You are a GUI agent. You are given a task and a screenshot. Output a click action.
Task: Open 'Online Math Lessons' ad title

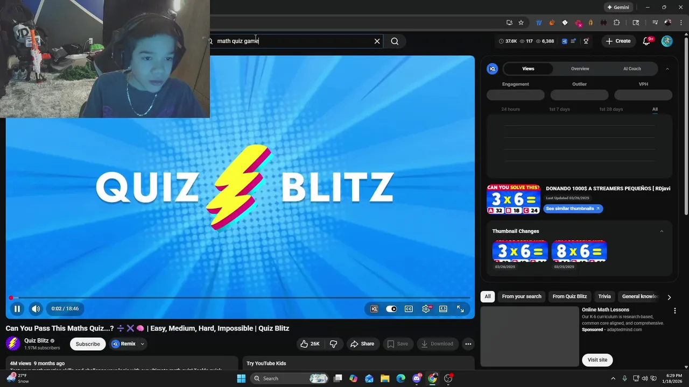pos(605,310)
